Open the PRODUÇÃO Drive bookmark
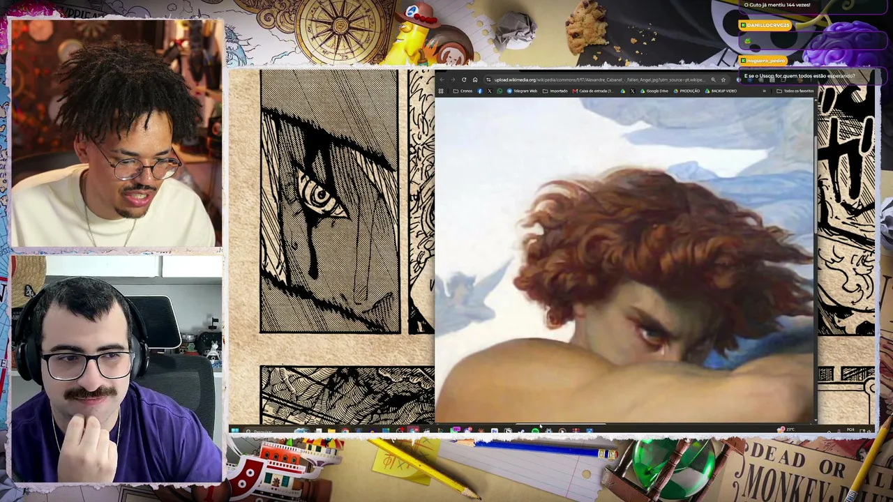 point(687,91)
